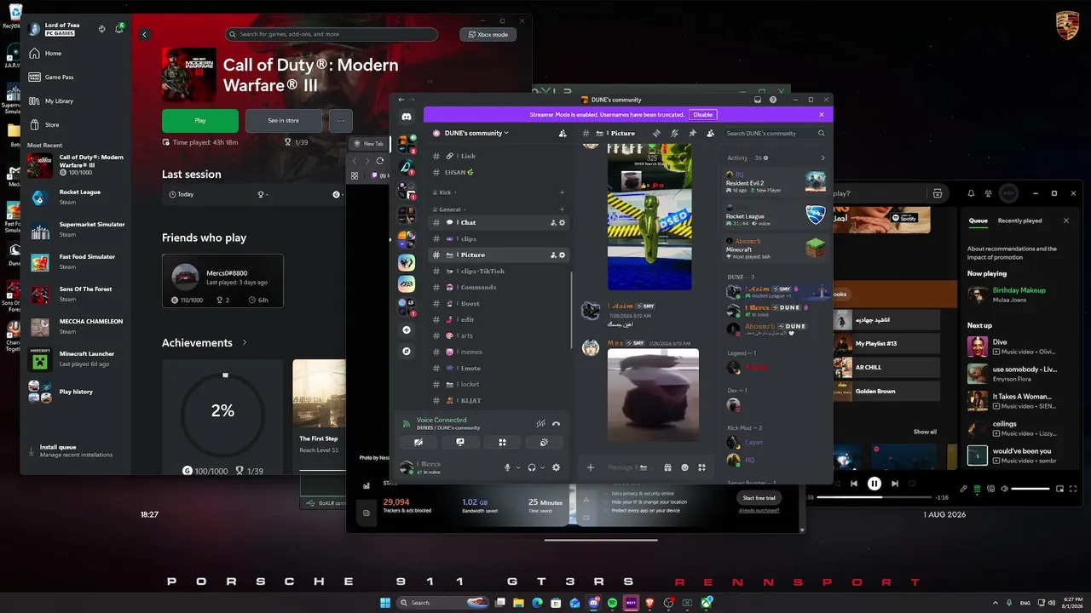The height and width of the screenshot is (613, 1091).
Task: Disable Streamer Mode in Discord banner
Action: coord(702,115)
